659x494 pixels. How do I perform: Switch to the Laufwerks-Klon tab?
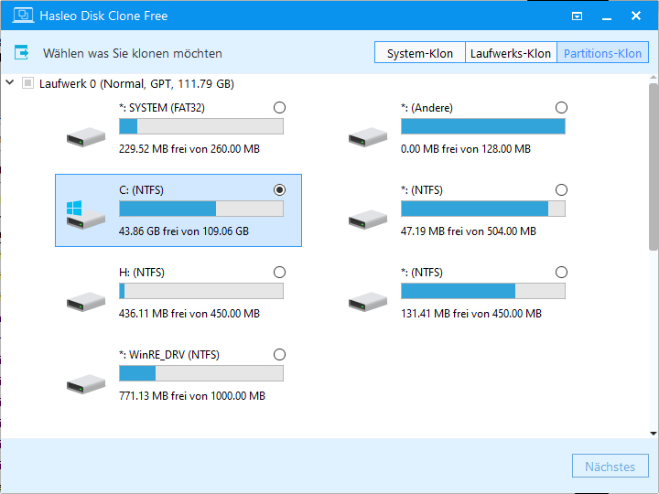pos(510,53)
